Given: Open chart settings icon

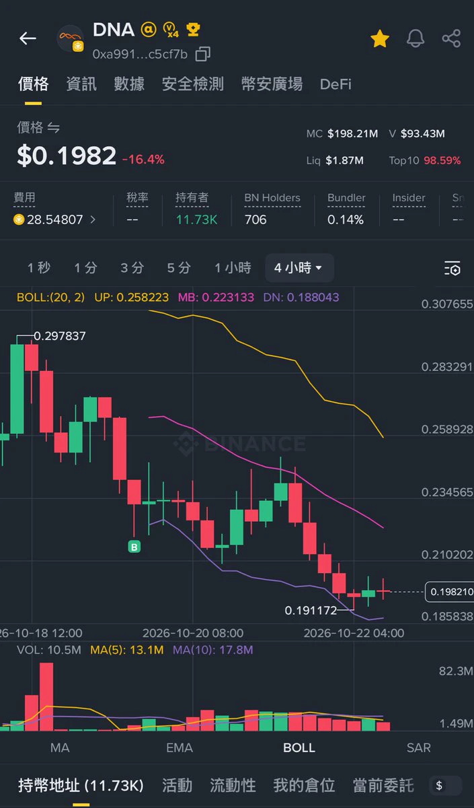Looking at the screenshot, I should (452, 268).
